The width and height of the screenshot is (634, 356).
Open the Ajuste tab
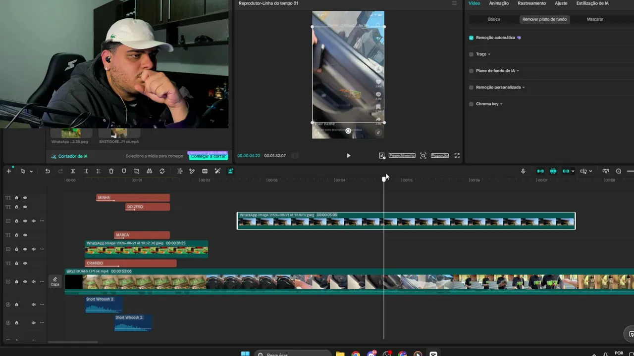(x=561, y=3)
